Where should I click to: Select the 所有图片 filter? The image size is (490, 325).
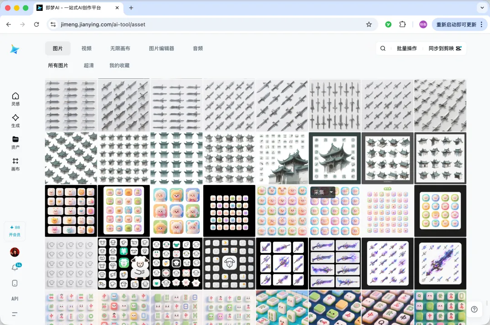pos(58,66)
